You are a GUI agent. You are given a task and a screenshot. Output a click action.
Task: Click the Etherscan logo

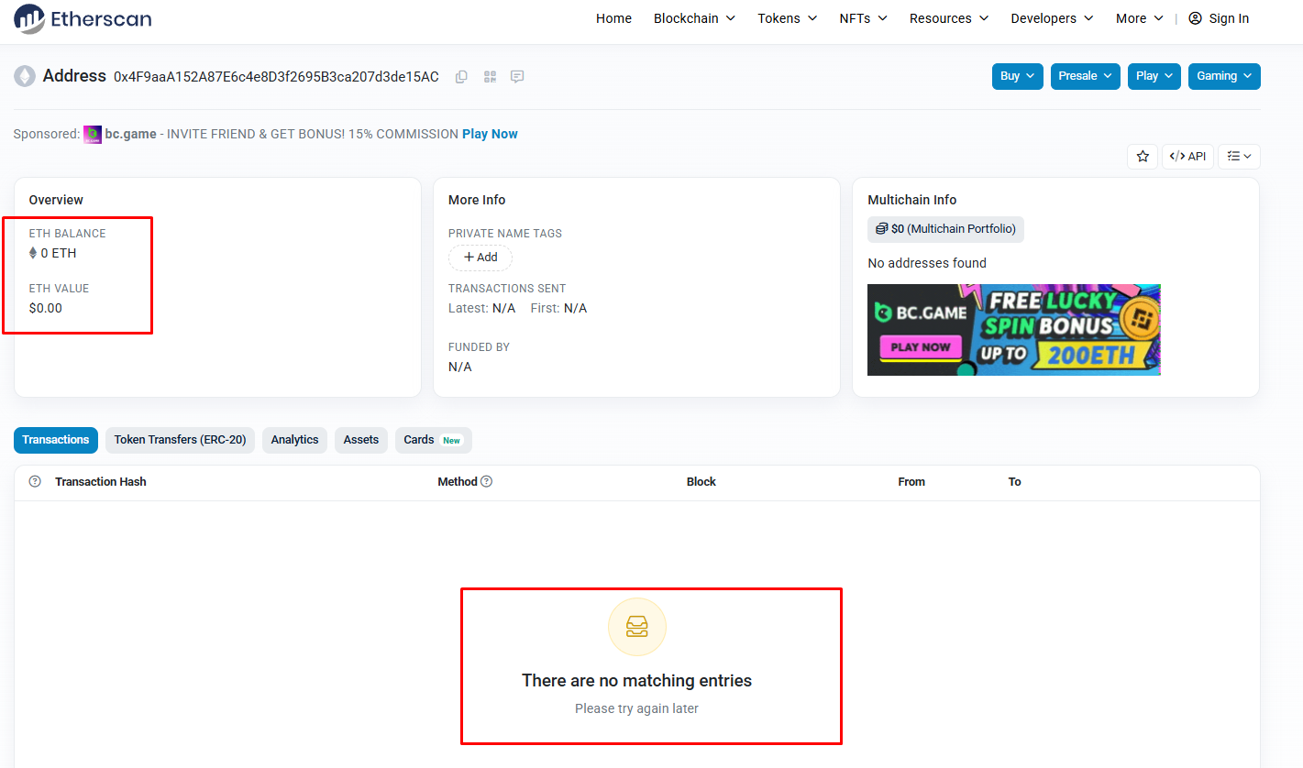click(83, 18)
